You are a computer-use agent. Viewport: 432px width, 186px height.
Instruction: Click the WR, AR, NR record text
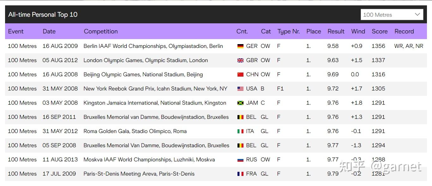(x=409, y=46)
